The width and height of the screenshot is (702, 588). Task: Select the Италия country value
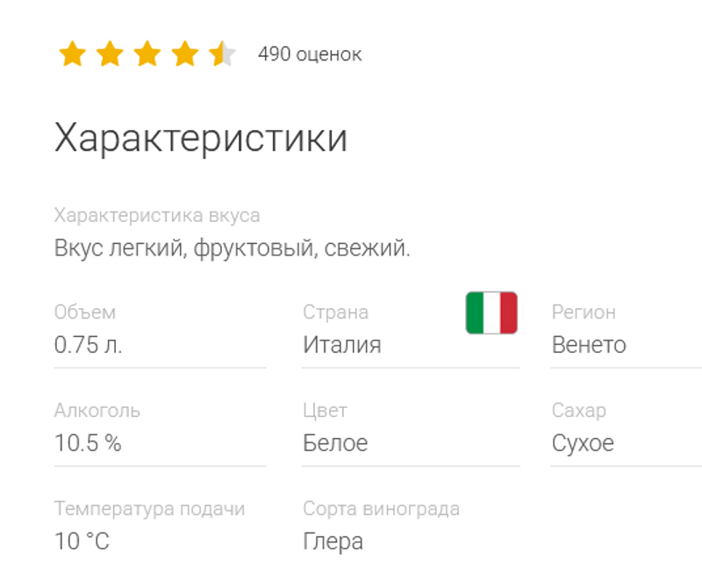point(342,345)
